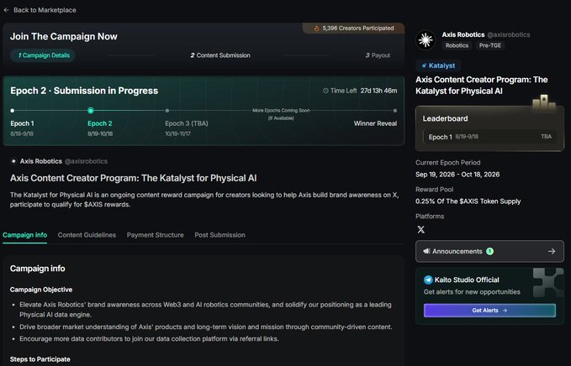Click the back arrow icon beside Back to Marketplace

point(6,10)
